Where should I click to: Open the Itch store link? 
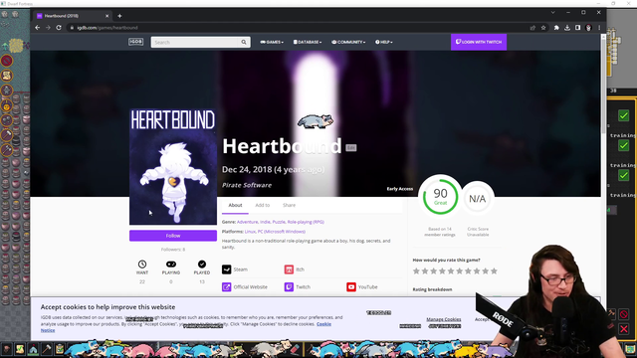[295, 269]
